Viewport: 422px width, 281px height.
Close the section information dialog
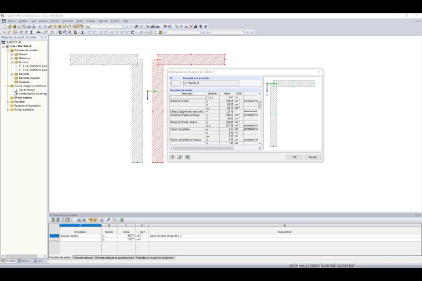[319, 72]
